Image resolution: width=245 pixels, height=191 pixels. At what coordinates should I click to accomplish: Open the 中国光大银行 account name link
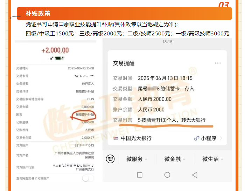pyautogui.click(x=136, y=138)
